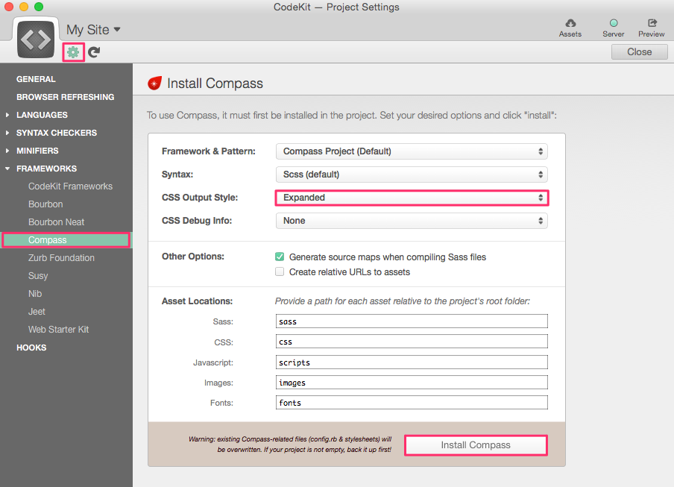Viewport: 674px width, 487px height.
Task: Click the Sass path input field
Action: [x=412, y=321]
